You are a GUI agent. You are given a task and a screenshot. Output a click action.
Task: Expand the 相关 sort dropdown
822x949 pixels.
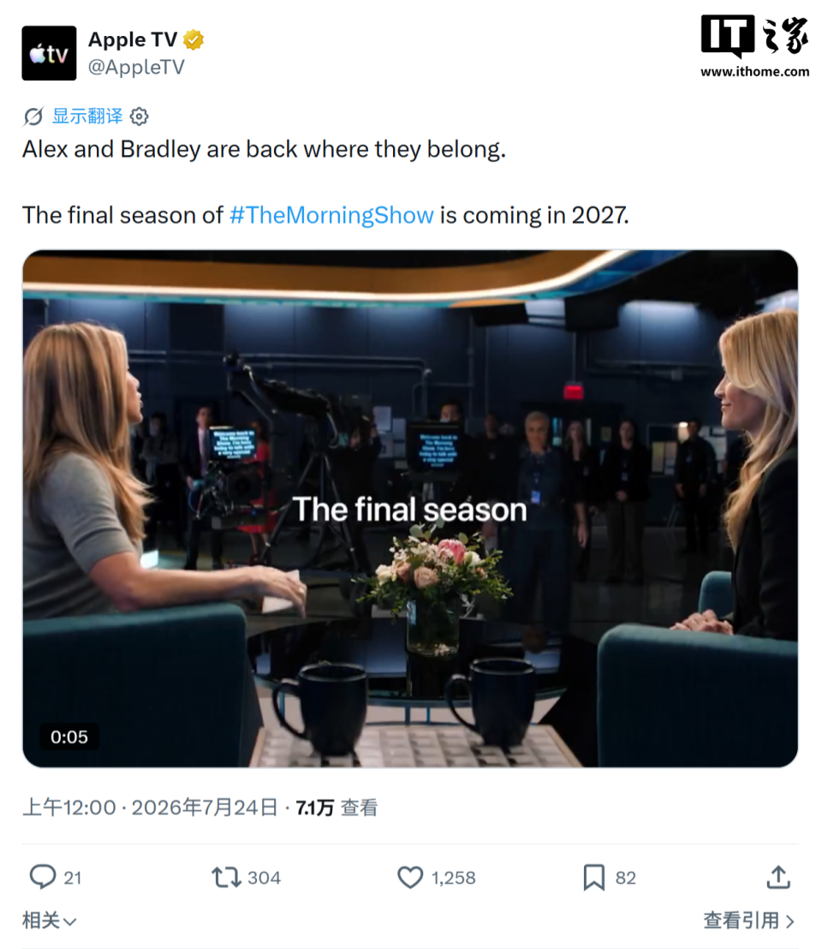[x=50, y=921]
